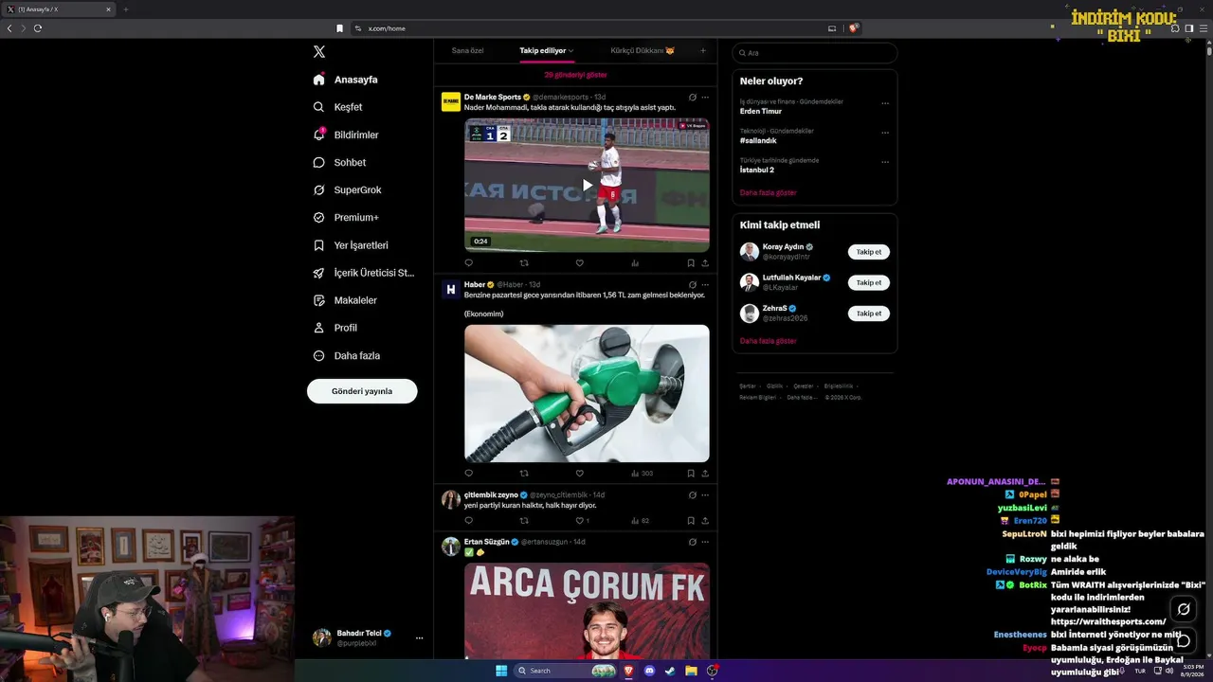Follow Koray Aydın with Takip et
Screen dimensions: 1213x682
point(869,252)
